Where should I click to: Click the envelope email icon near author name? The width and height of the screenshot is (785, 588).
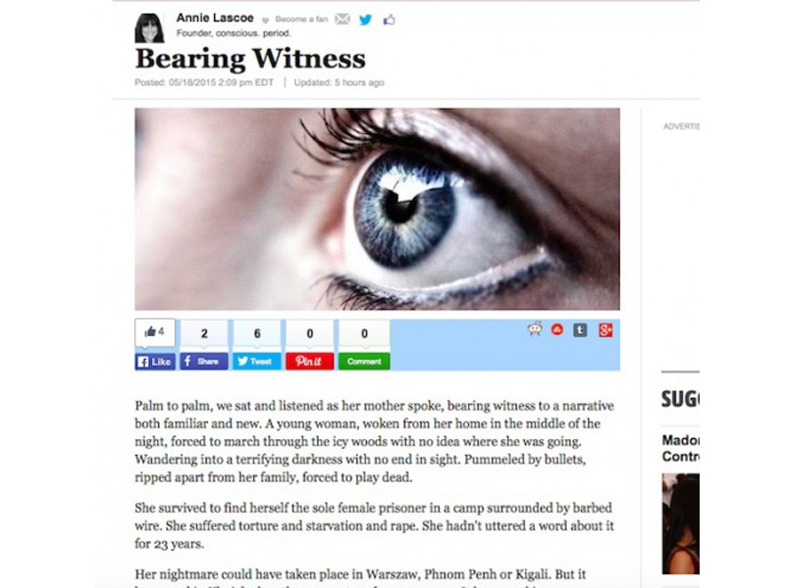342,20
